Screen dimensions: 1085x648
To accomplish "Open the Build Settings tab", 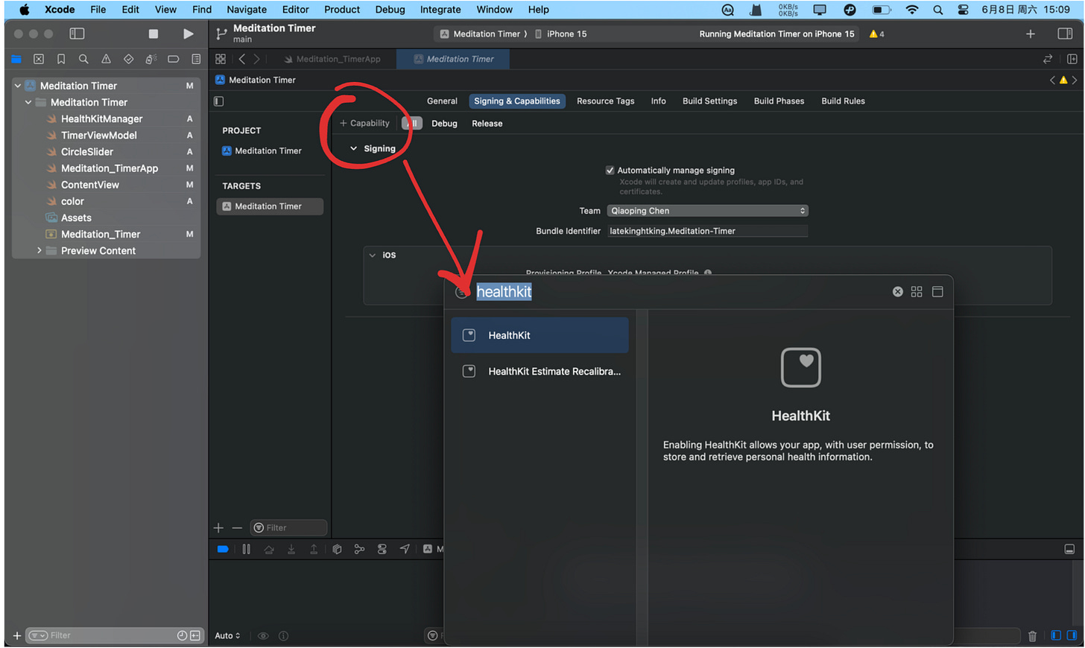I will point(709,101).
